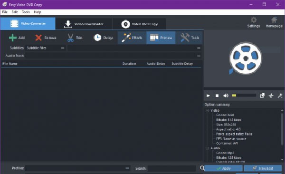Open the Audio Track dropdown
The width and height of the screenshot is (285, 174).
(x=113, y=56)
